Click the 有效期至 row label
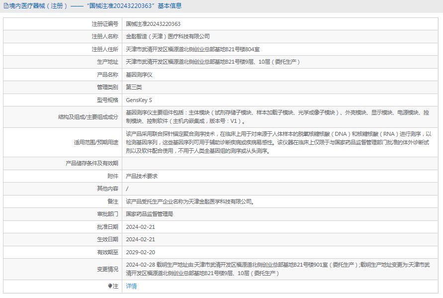Viewport: 443px width, 298px height. [x=107, y=252]
